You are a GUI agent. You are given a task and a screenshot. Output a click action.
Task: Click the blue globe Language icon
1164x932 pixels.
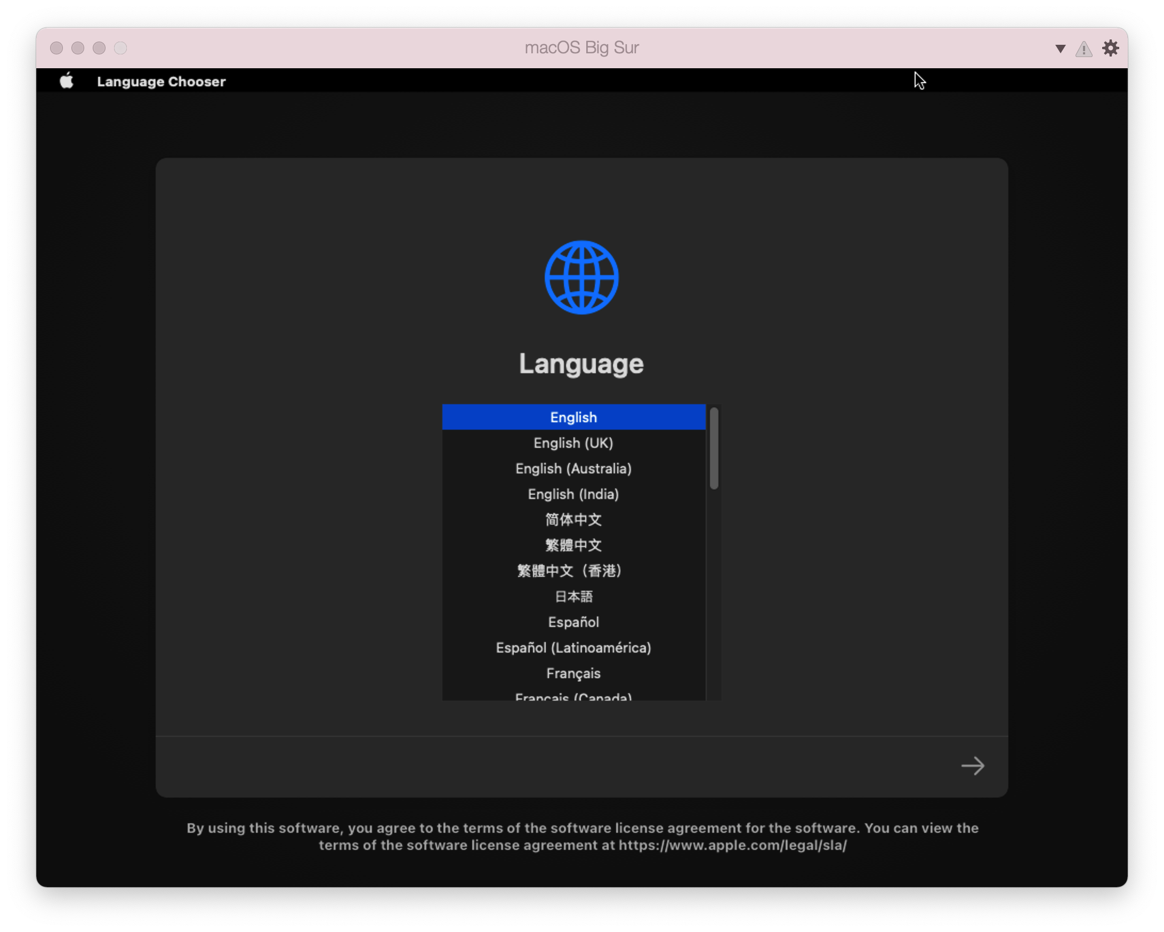click(x=581, y=277)
